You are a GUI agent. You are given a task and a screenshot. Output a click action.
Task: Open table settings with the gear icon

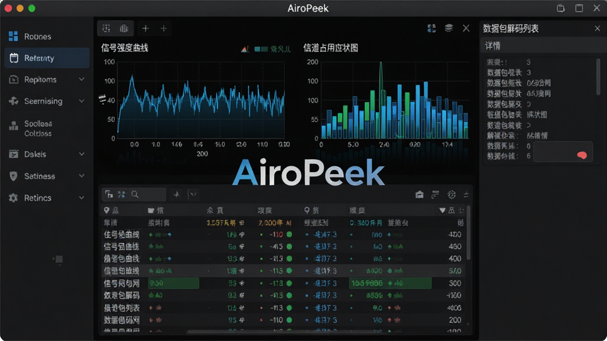click(x=451, y=194)
